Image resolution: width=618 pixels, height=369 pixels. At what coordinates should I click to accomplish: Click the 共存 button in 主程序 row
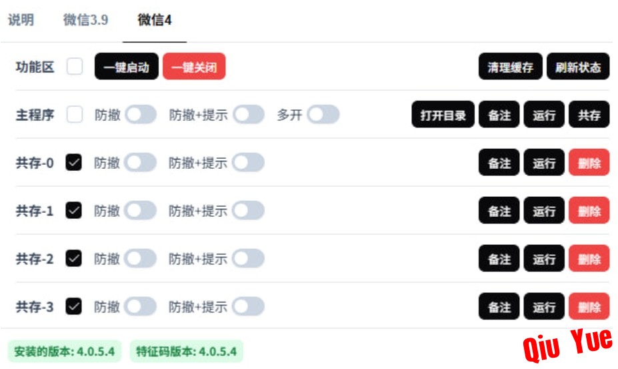pyautogui.click(x=589, y=115)
